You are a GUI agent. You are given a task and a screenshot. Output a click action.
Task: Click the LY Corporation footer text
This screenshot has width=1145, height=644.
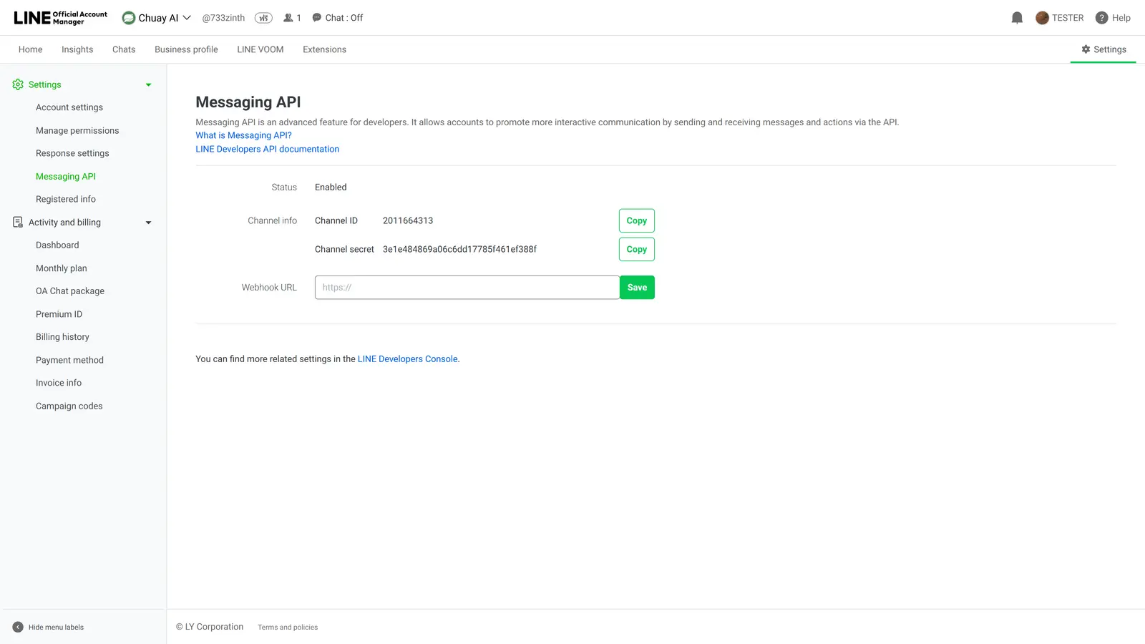tap(210, 627)
